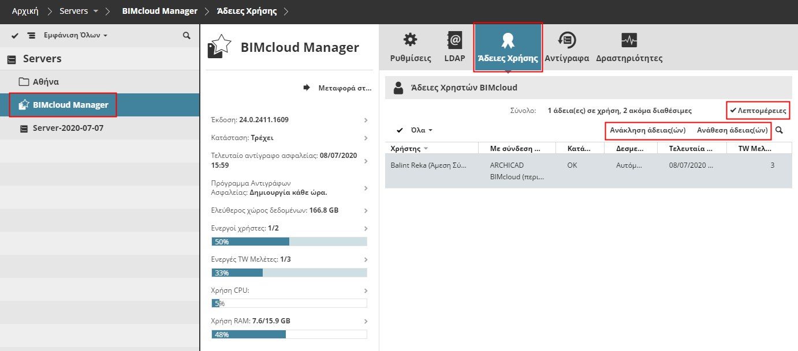Click the user icon beside Άδειες Χρηστών BIMcloud

398,88
